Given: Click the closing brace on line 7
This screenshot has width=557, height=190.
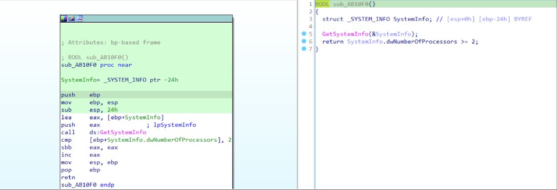Looking at the screenshot, I should point(317,49).
